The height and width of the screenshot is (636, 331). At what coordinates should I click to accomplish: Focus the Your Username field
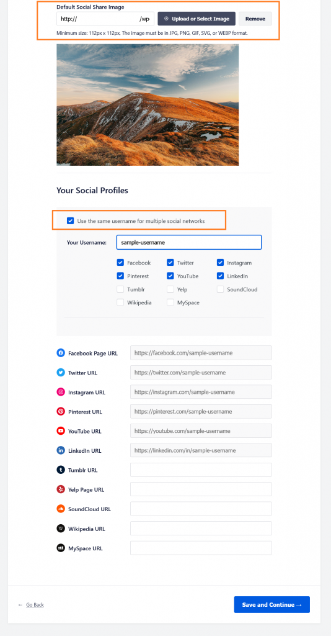click(189, 242)
